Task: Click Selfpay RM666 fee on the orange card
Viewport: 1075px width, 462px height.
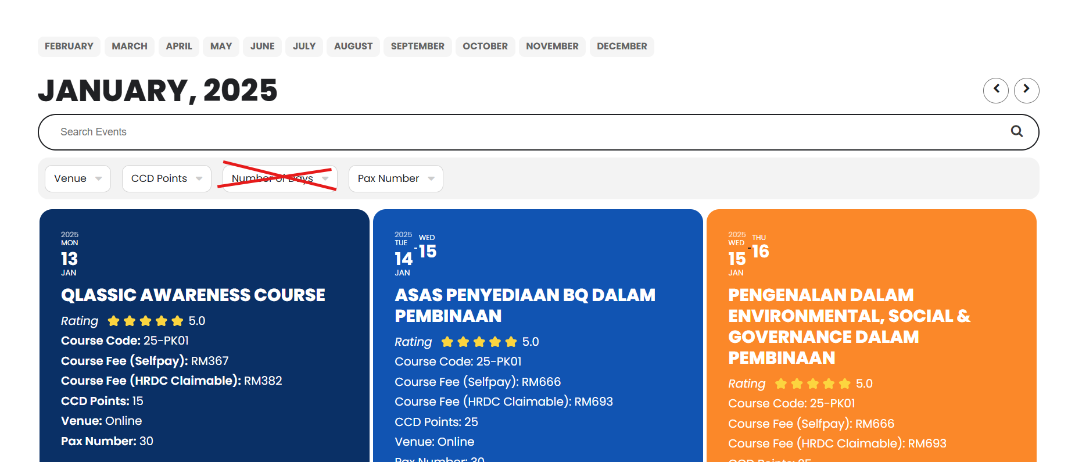Action: (811, 424)
